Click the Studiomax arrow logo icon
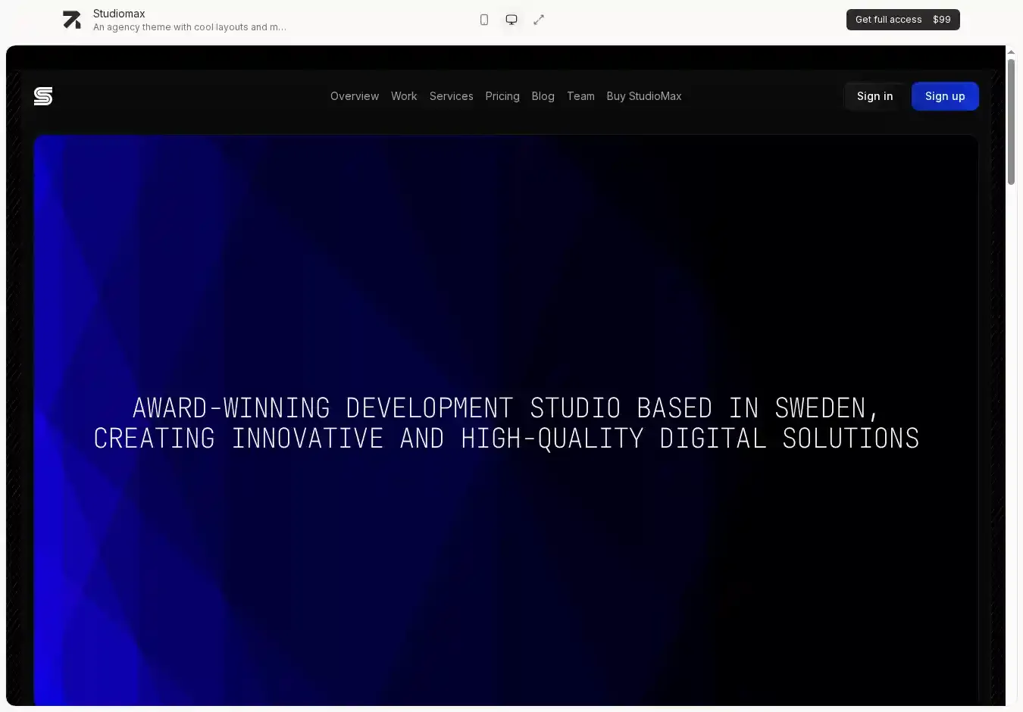Image resolution: width=1023 pixels, height=712 pixels. click(x=72, y=20)
